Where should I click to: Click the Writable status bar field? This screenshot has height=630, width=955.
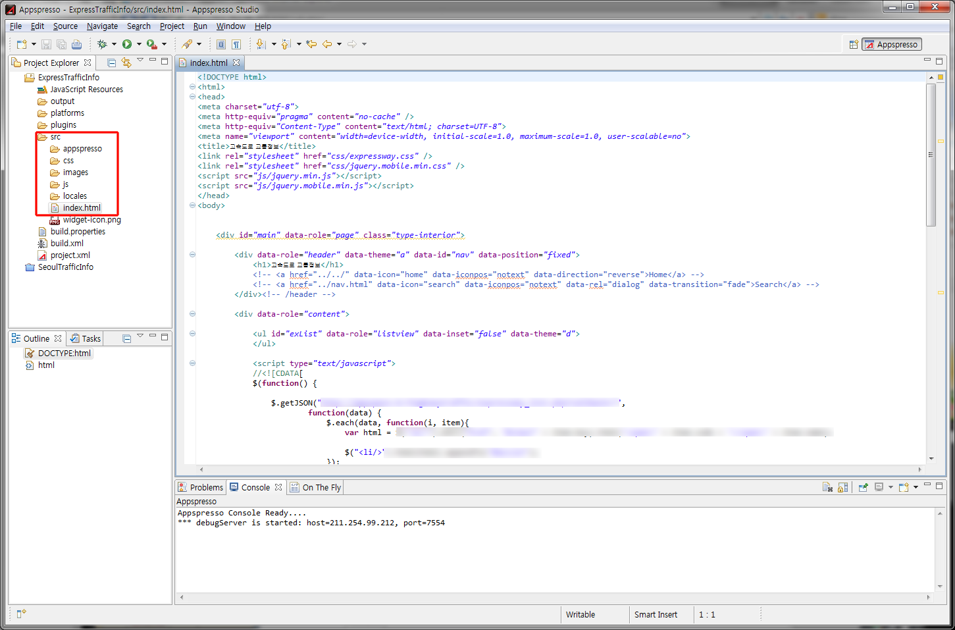(x=581, y=615)
